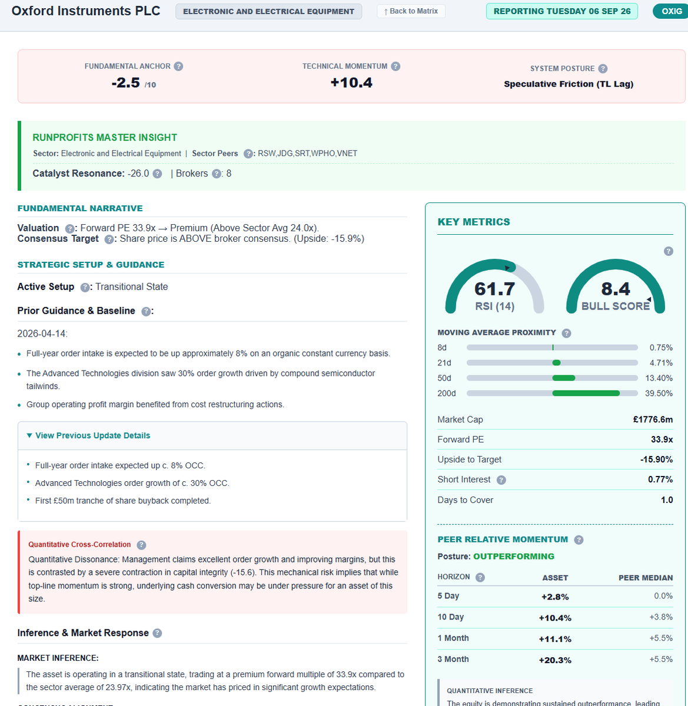Open help icon beside Short Interest
Viewport: 688px width, 706px height.
click(x=501, y=480)
